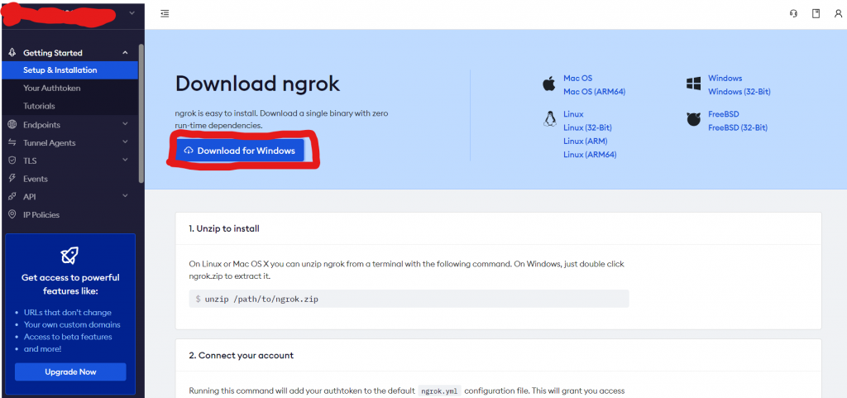Click the Download ngrok heading
Screen dimensions: 847x398
[x=258, y=84]
